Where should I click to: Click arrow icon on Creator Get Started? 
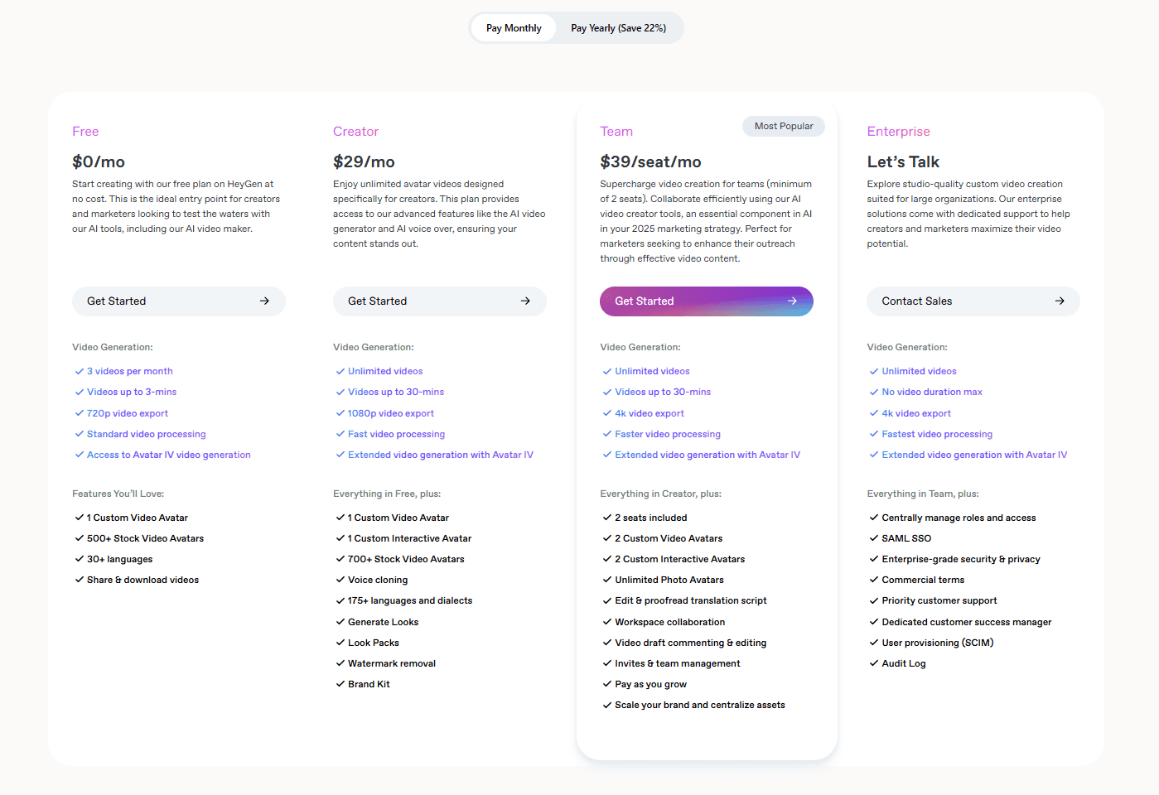point(525,301)
